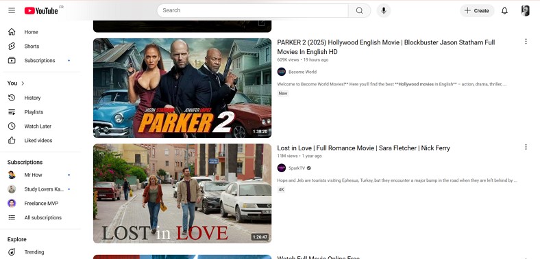Open PARKER 2 (2025) video title
Screen dimensions: 540x259
click(386, 47)
